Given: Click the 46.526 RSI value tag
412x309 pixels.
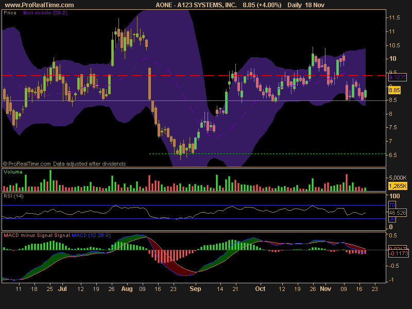Looking at the screenshot, I should coord(397,213).
